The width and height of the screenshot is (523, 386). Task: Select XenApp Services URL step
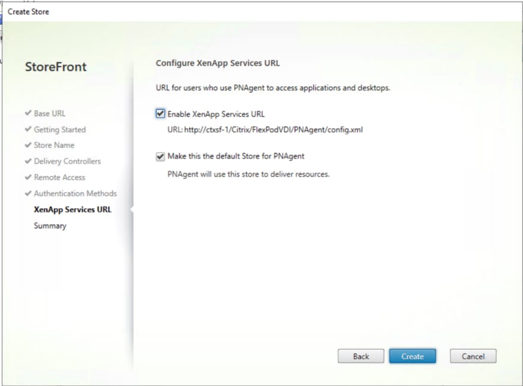tap(72, 209)
